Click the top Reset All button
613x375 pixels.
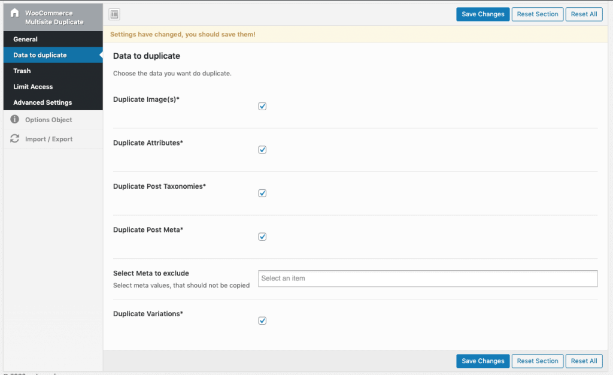[584, 14]
